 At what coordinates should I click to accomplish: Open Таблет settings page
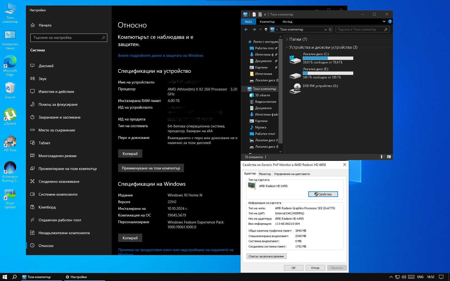coord(69,143)
